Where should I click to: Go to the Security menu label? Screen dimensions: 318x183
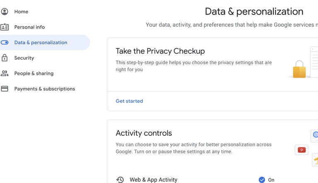coord(24,58)
